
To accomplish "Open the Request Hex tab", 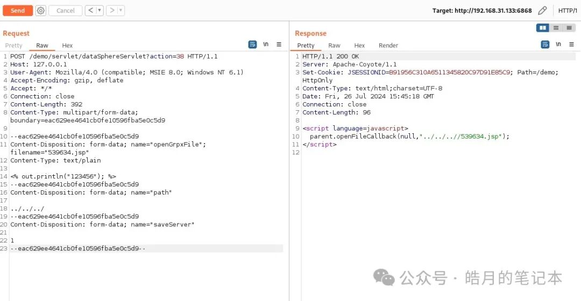I will click(67, 46).
